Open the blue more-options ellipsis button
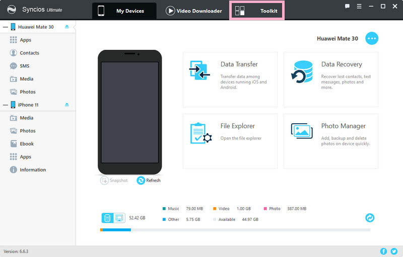This screenshot has width=403, height=257. pos(372,38)
